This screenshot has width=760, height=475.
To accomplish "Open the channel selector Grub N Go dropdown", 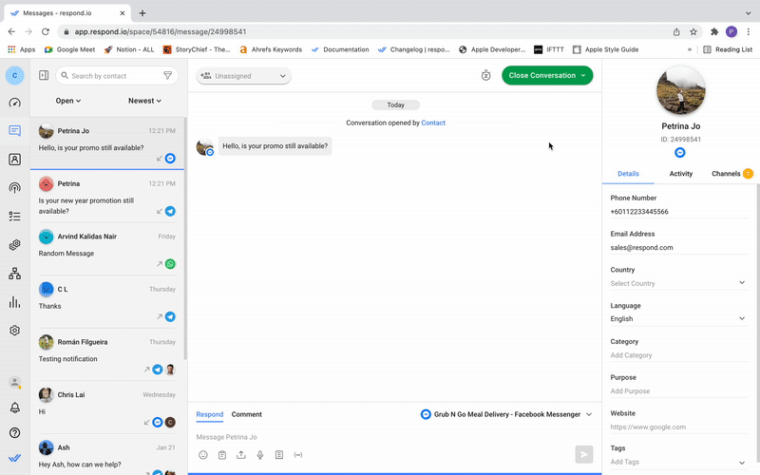I will 506,414.
